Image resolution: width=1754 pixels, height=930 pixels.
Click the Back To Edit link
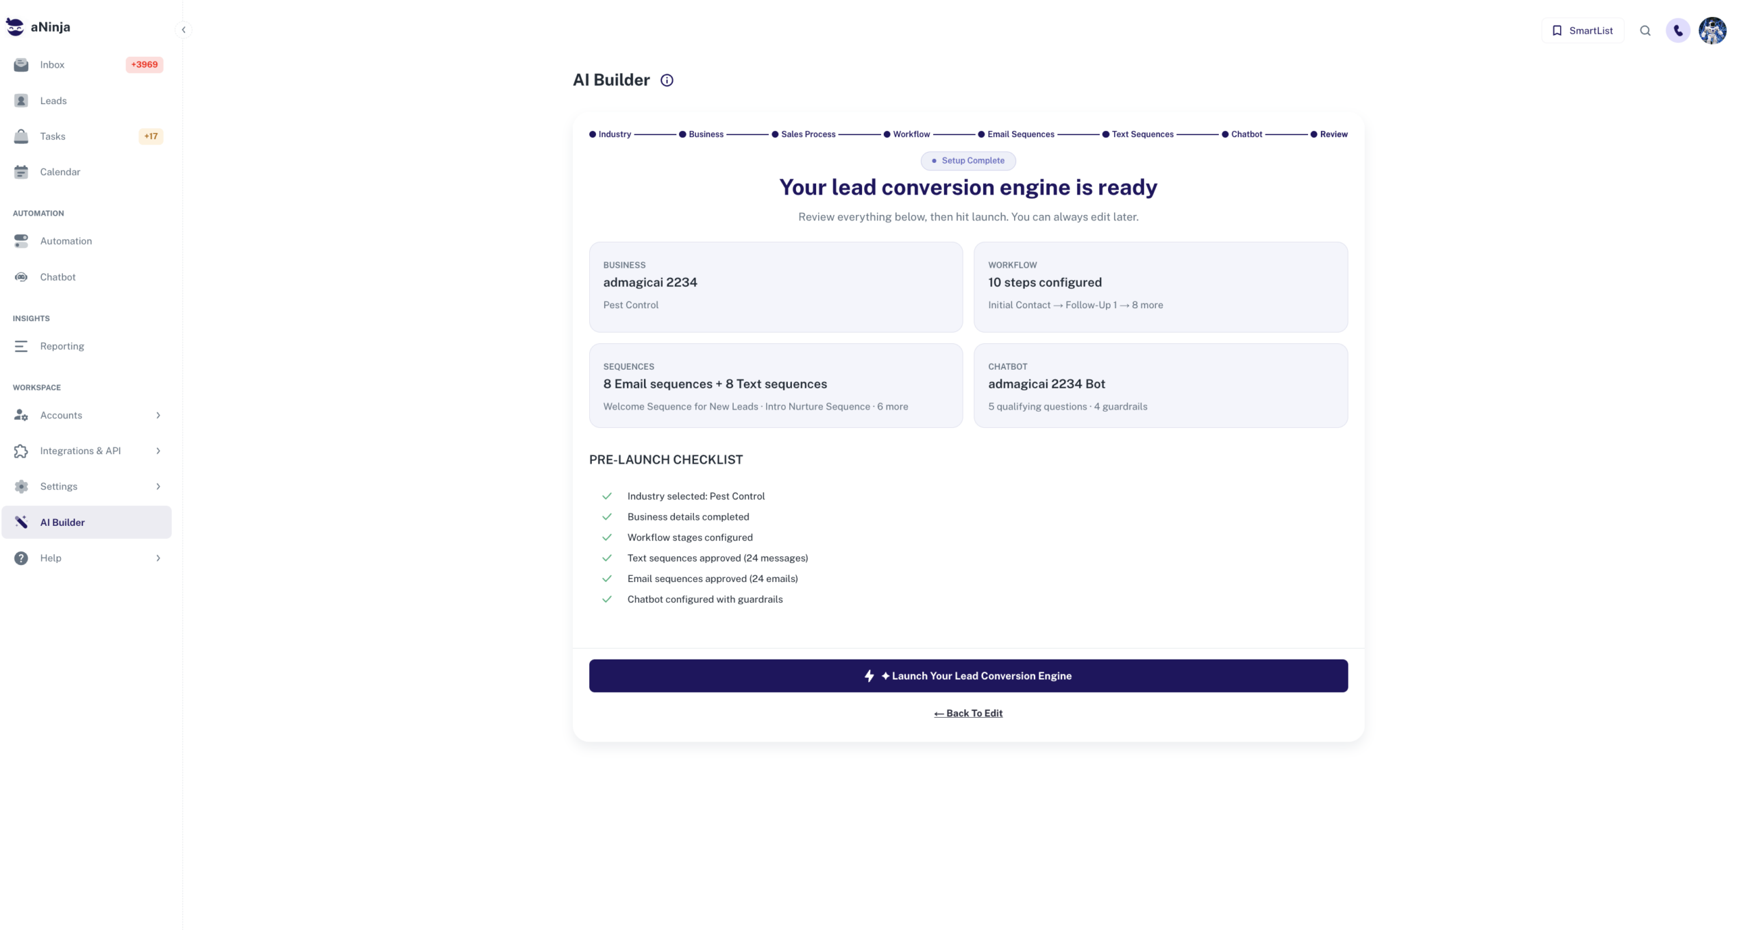(968, 713)
